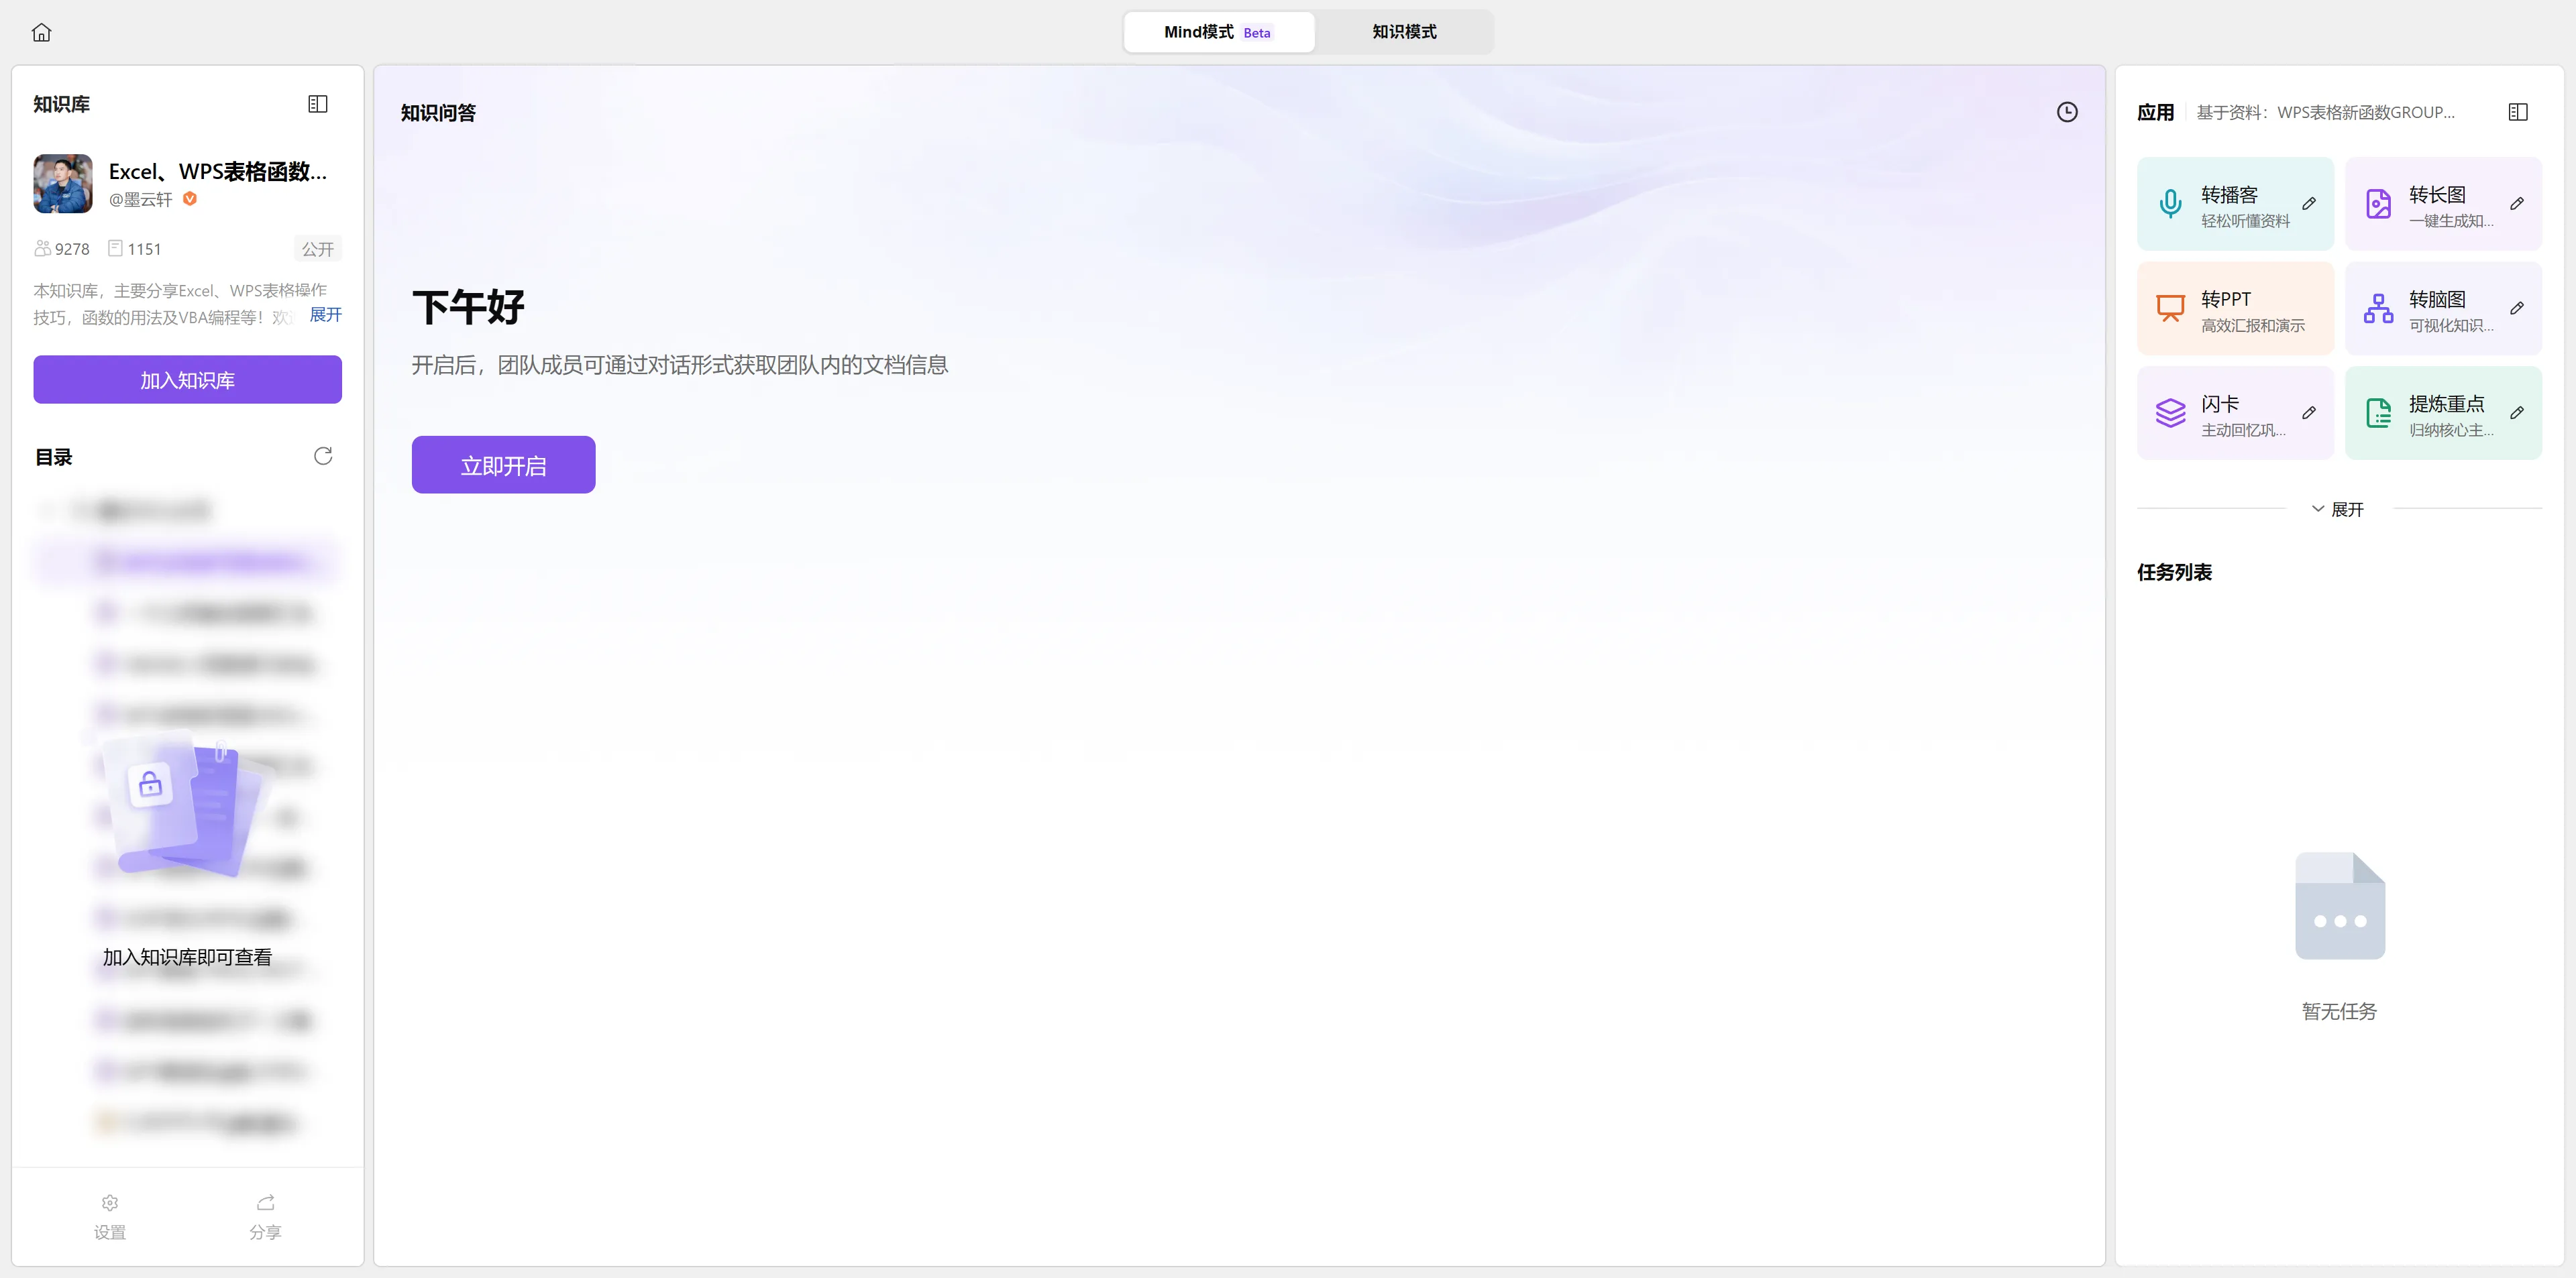The height and width of the screenshot is (1278, 2576).
Task: Click the source text 基于资料：WPS表格新函数GROUP
Action: click(x=2325, y=112)
